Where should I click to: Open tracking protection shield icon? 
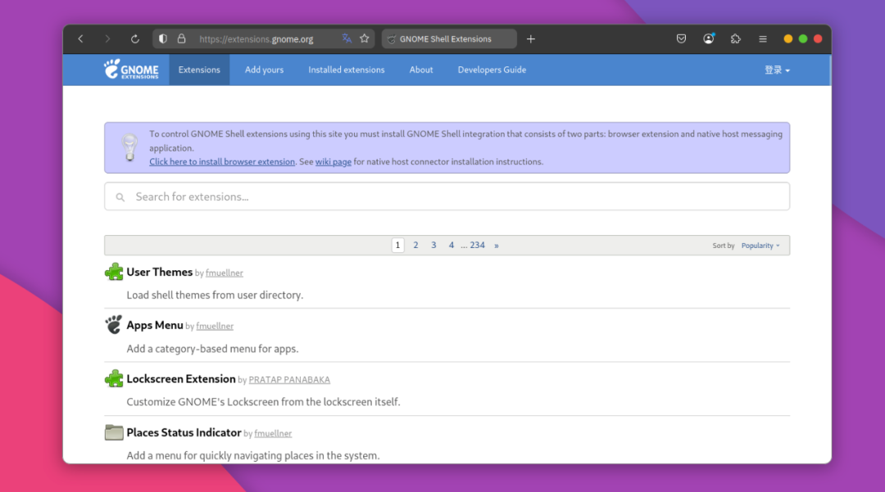point(162,39)
